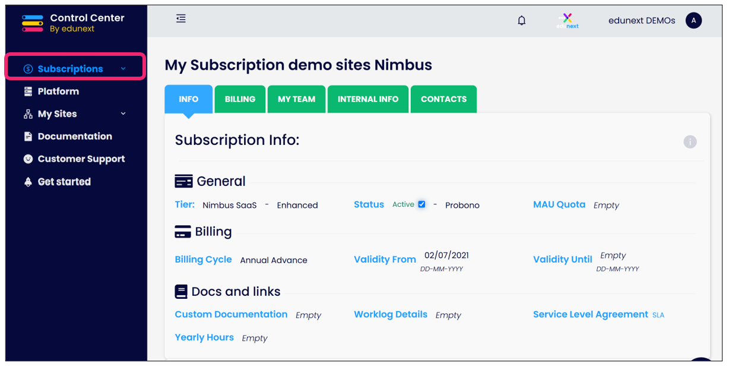Screen dimensions: 729x366
Task: Click the Tier value 'Nimbus SaaS'
Action: coord(230,205)
